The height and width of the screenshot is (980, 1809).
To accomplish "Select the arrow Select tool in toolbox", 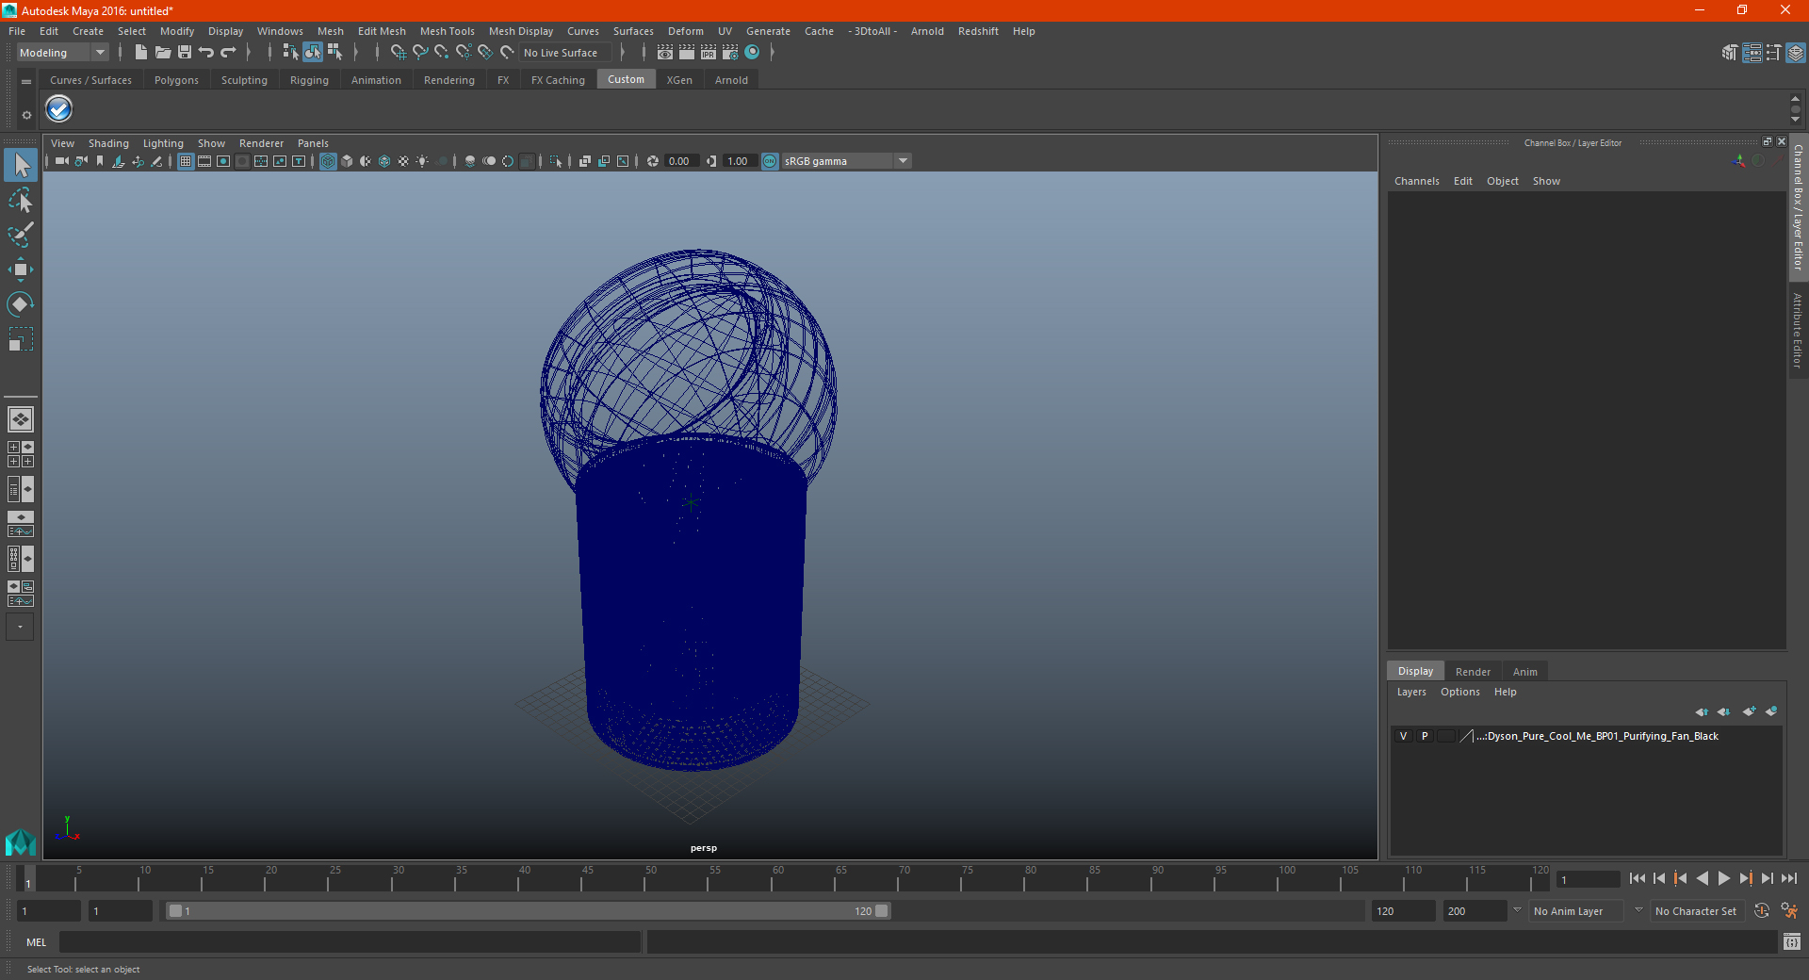I will point(21,165).
